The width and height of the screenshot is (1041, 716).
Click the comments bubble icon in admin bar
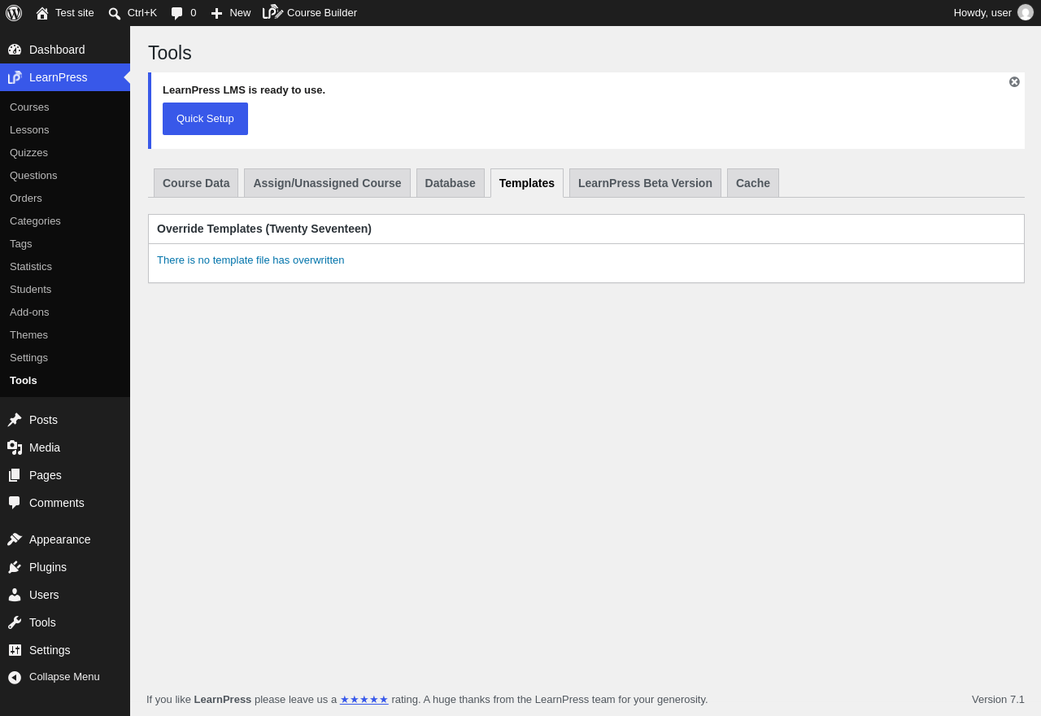(177, 13)
